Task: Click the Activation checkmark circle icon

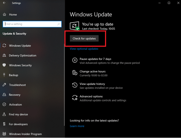Action: tap(4, 104)
